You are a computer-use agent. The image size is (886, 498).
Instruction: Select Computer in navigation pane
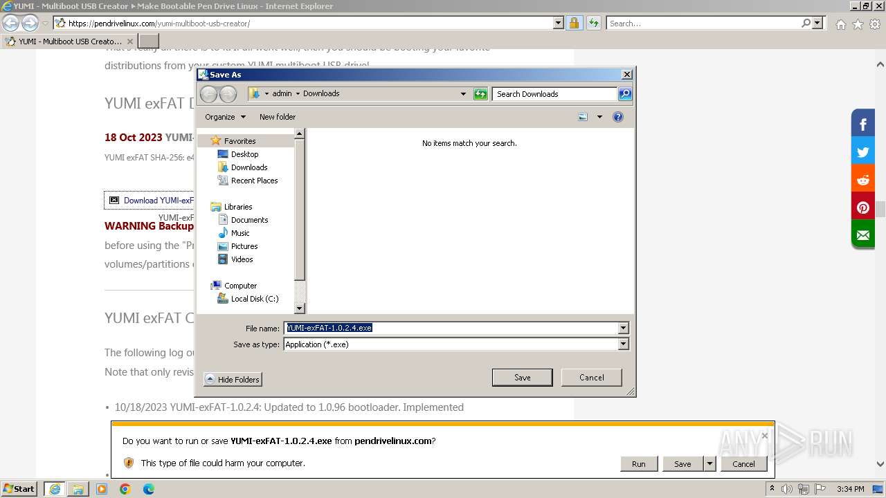[x=240, y=286]
